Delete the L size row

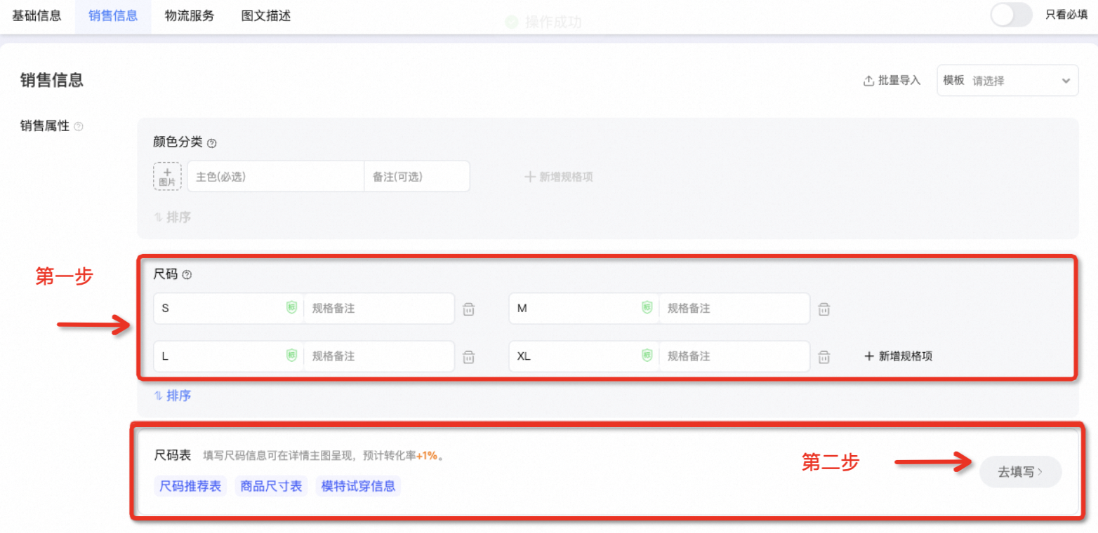(469, 356)
